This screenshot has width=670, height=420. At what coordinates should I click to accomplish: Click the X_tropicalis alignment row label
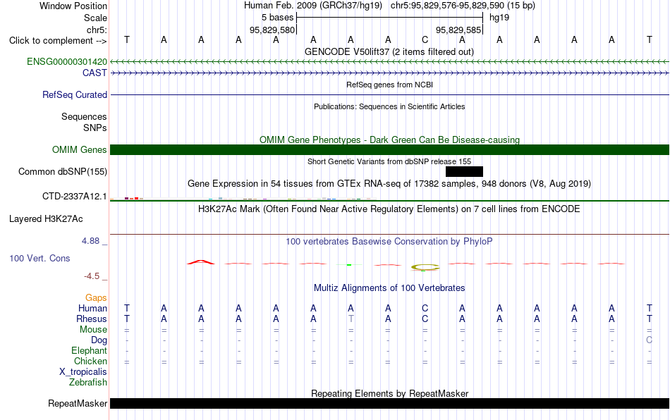pos(83,372)
